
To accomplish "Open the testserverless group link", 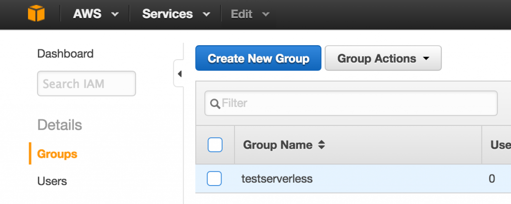I will tap(277, 178).
